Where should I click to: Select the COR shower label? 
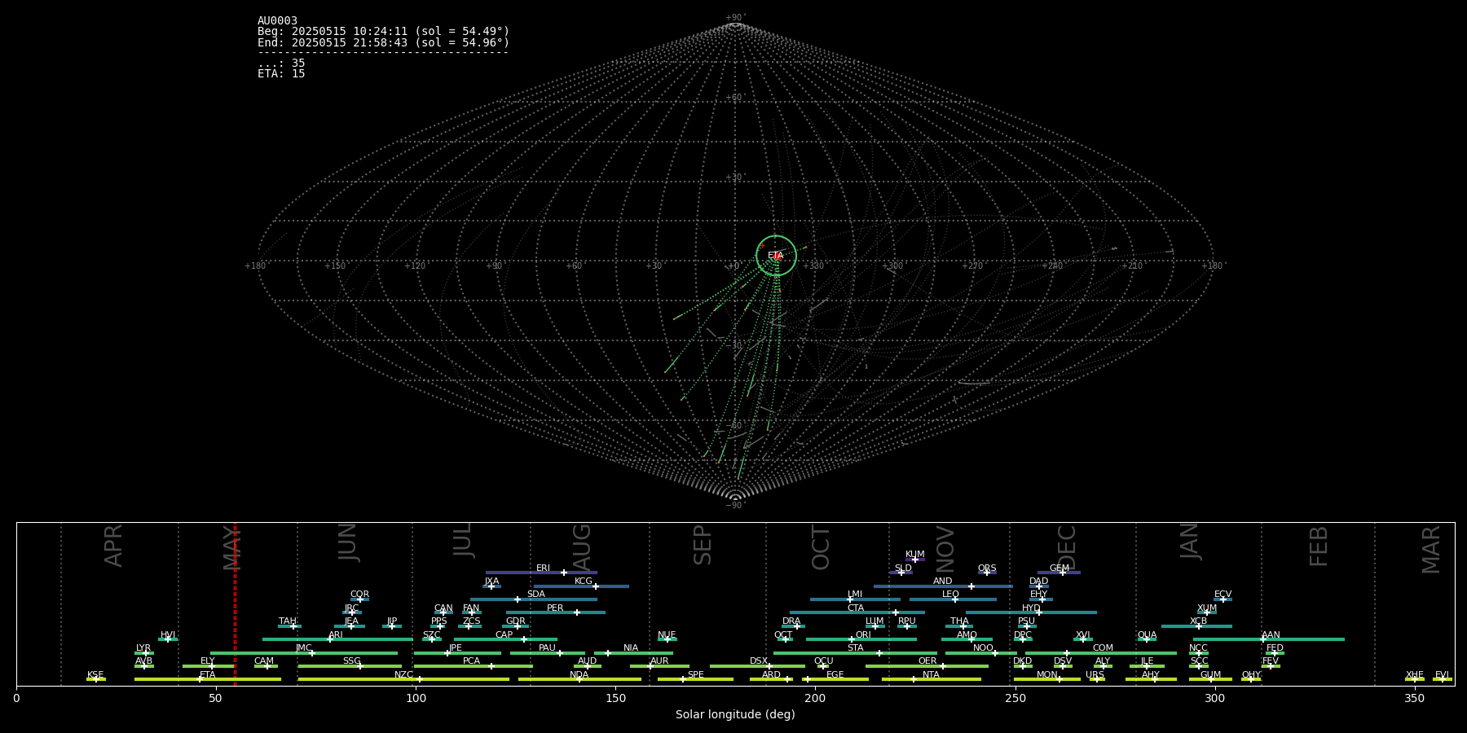359,595
